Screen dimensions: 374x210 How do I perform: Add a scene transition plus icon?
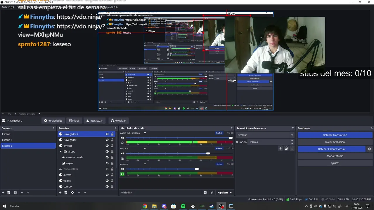click(280, 148)
